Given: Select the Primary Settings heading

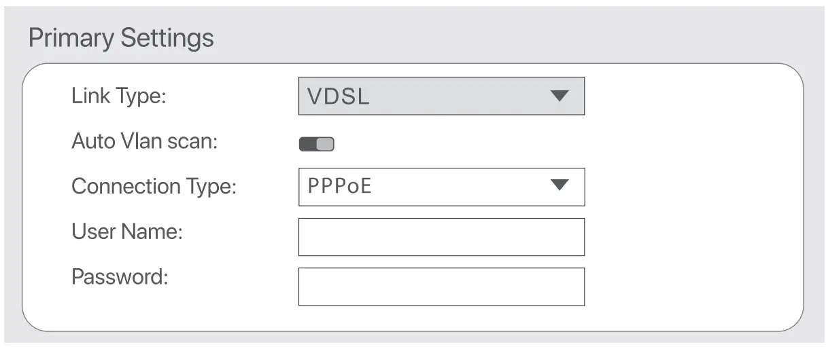Looking at the screenshot, I should point(121,38).
